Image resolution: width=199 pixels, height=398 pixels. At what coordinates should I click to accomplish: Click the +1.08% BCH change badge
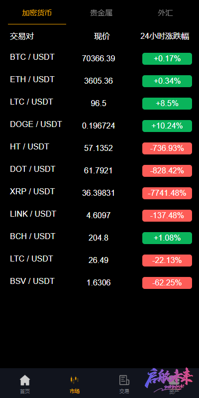click(x=167, y=238)
